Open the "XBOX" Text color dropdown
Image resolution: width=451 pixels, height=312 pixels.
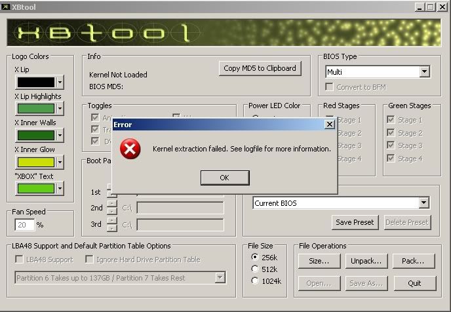tap(60, 189)
